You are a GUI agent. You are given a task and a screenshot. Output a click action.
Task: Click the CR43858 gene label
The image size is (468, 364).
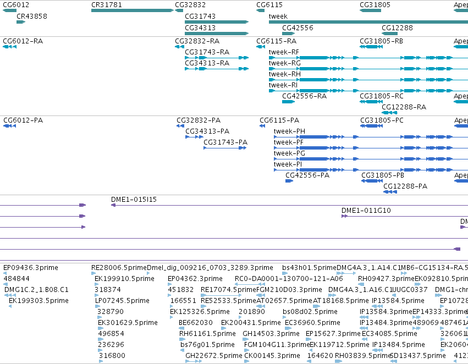click(32, 16)
